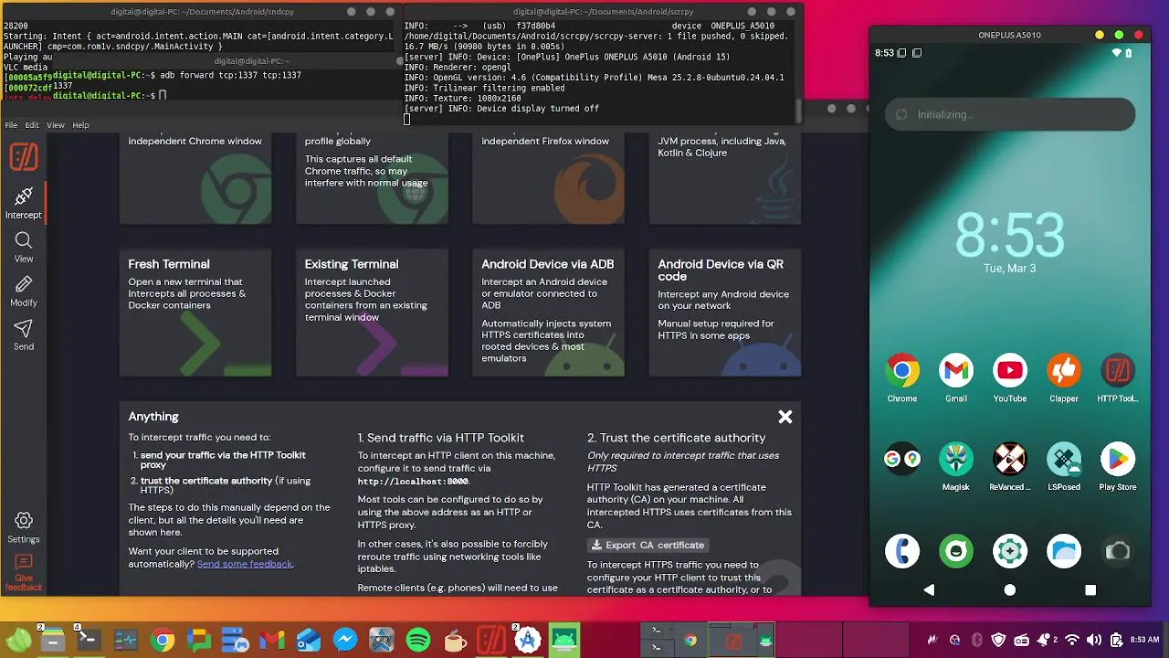The image size is (1169, 658).
Task: Select the Existing Terminal interception option
Action: click(x=372, y=313)
